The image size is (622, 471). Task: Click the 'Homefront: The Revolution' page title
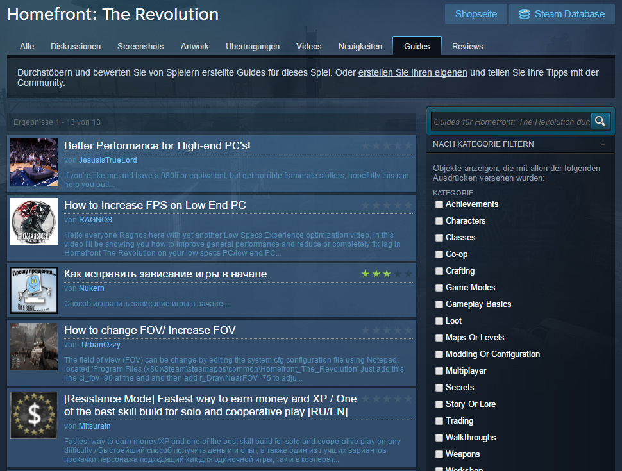[113, 14]
